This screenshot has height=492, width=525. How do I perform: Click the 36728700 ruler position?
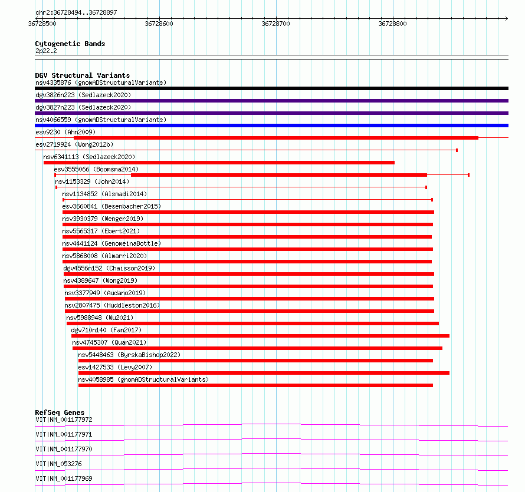[x=276, y=24]
